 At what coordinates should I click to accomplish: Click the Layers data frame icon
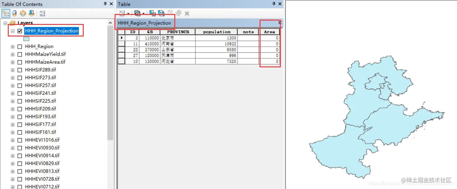pyautogui.click(x=12, y=23)
